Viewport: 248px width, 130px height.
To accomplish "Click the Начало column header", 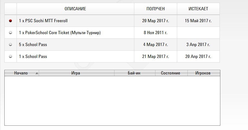I will coord(22,73).
